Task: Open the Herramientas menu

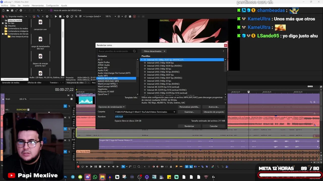Action: 38,6
